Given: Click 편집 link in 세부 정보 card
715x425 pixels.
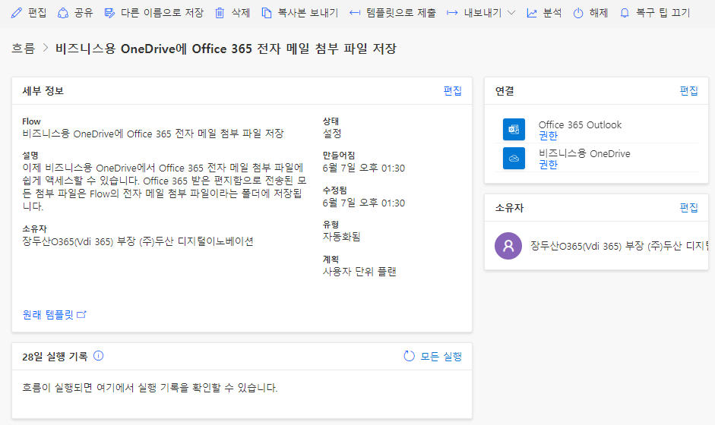Looking at the screenshot, I should point(452,91).
